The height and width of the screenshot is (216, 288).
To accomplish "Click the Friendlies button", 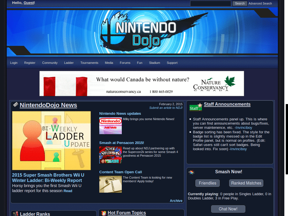I will coord(208,183).
